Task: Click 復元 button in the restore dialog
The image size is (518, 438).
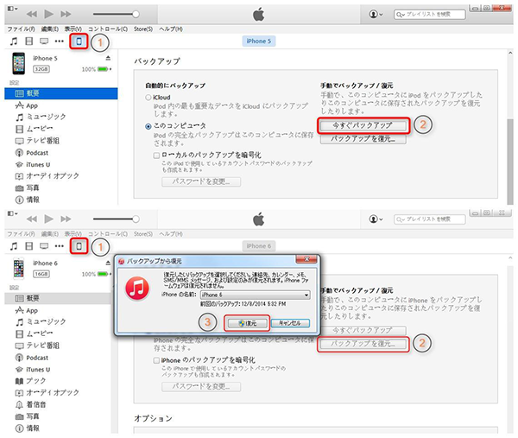Action: click(x=247, y=322)
